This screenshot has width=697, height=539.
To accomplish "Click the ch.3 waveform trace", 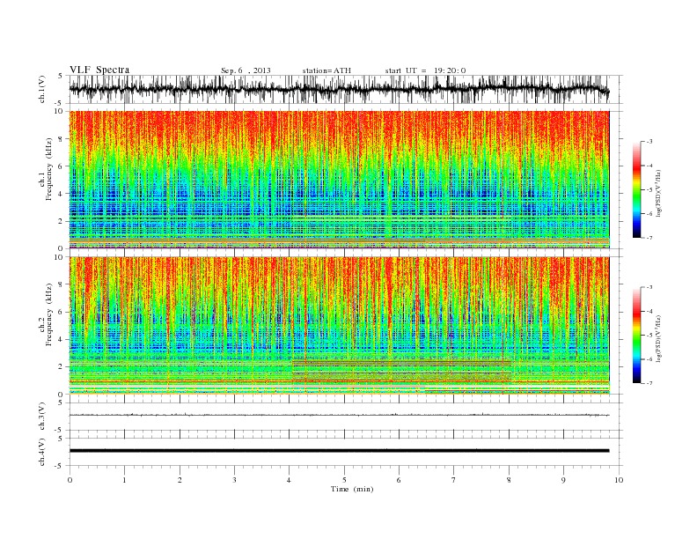I will tap(339, 415).
